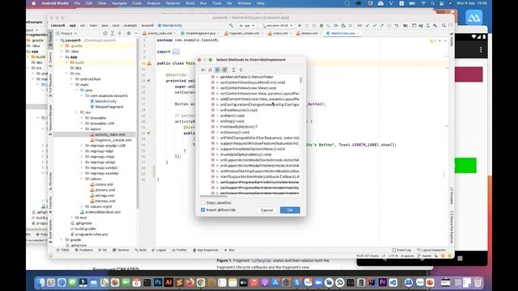Open the Build menu in menu bar
518x291 pixels.
[x=190, y=3]
